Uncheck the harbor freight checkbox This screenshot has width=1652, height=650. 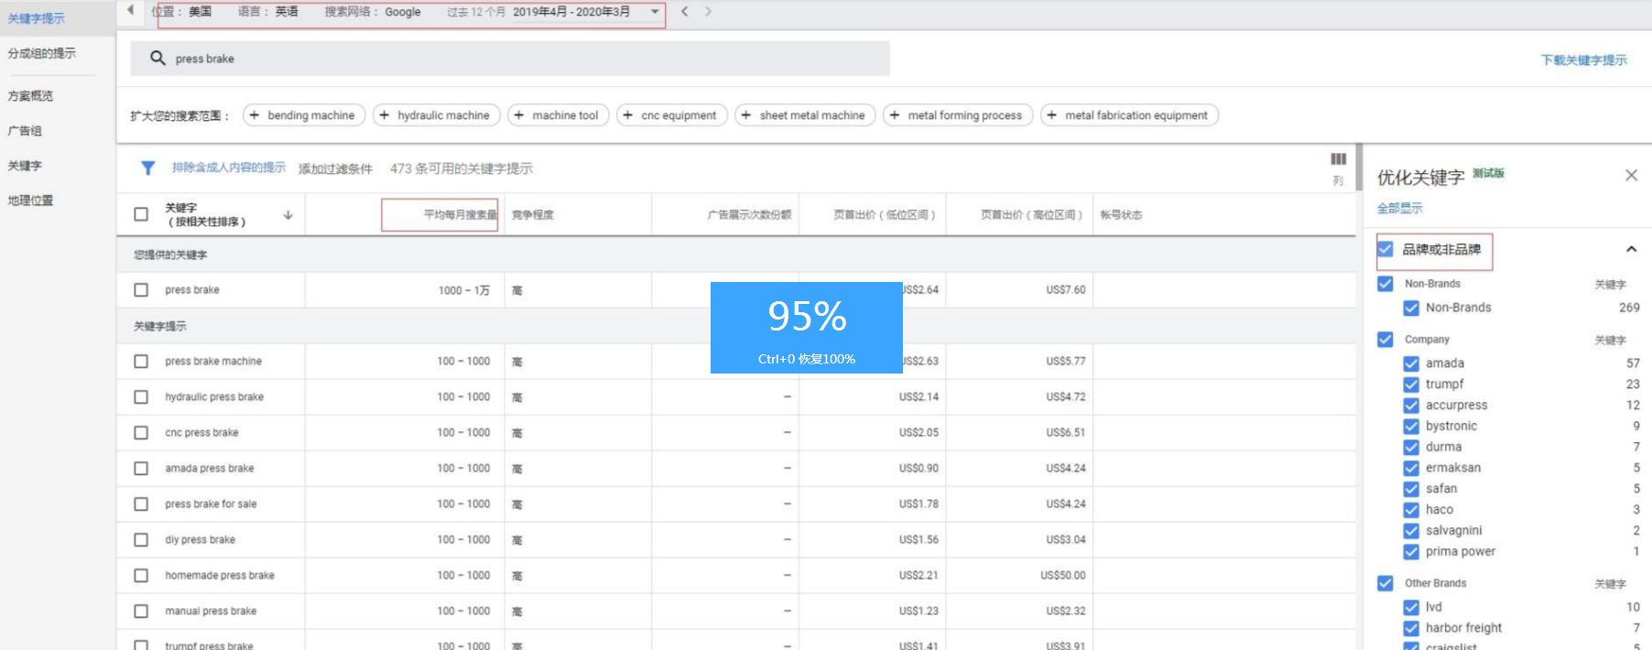click(1411, 628)
